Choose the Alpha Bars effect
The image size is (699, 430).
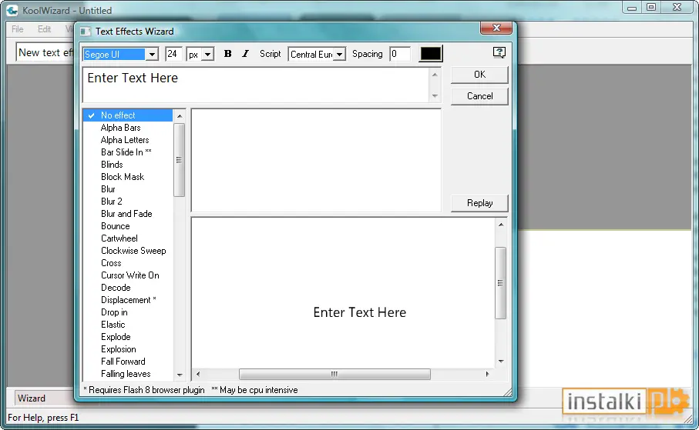point(120,128)
